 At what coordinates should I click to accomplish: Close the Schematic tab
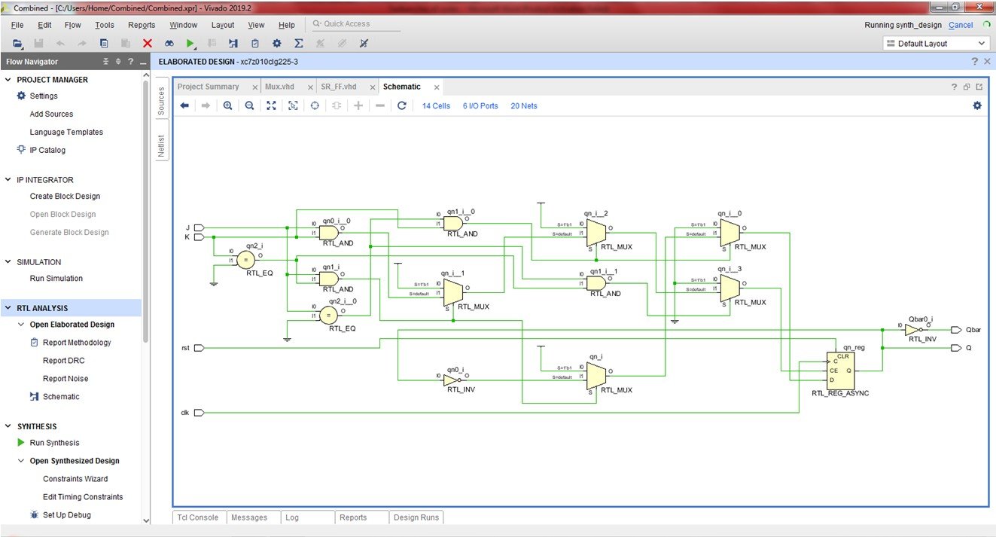click(x=437, y=87)
